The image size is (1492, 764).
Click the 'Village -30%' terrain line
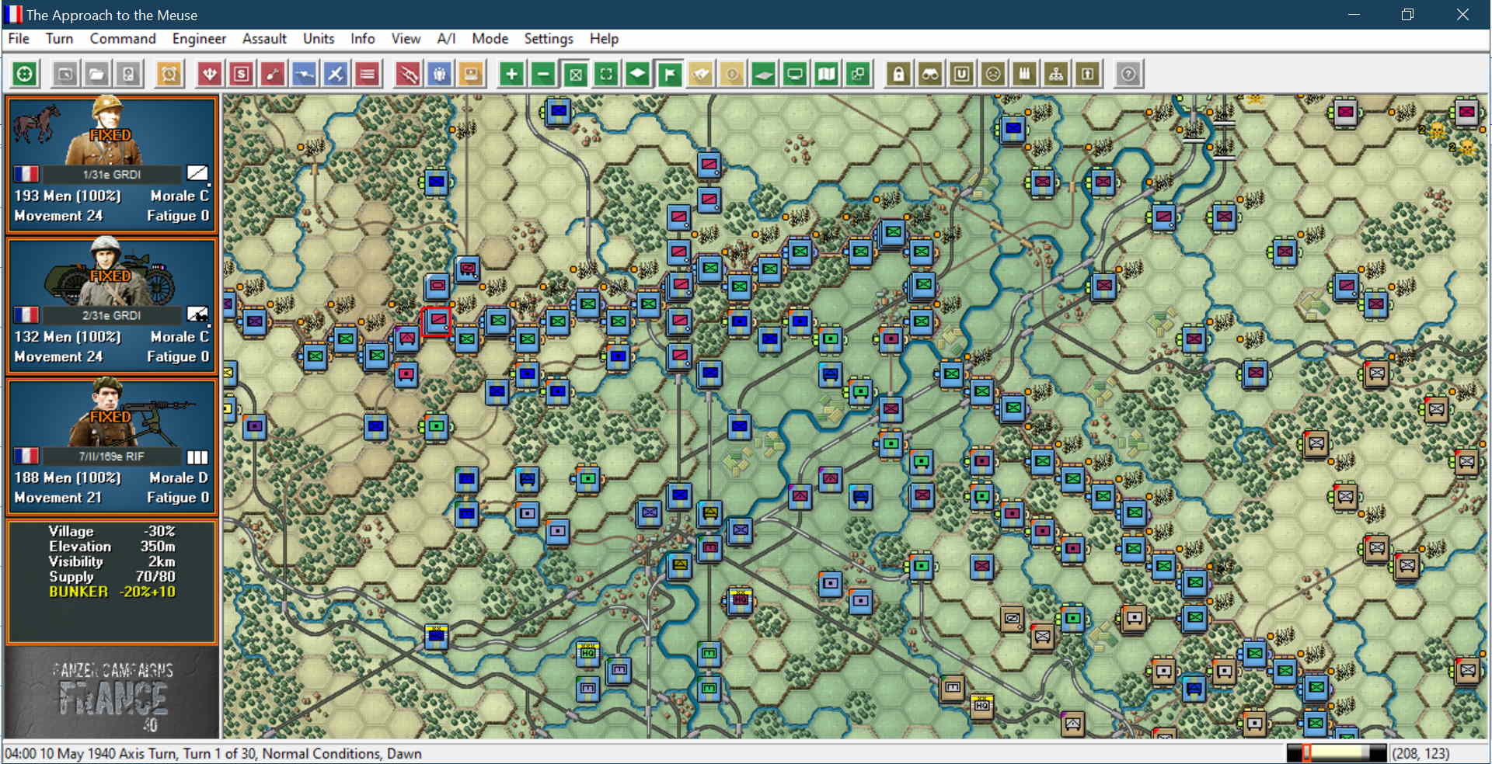coord(112,531)
